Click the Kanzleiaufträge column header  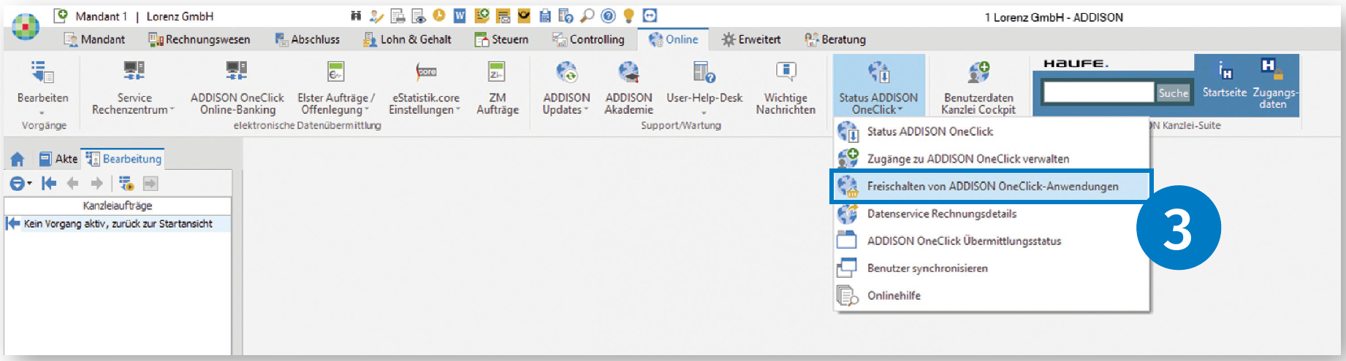[118, 206]
